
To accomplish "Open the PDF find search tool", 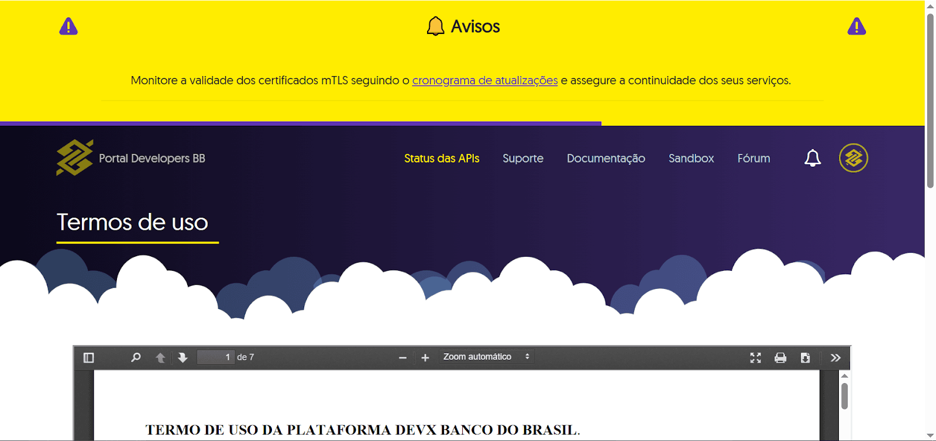I will (x=136, y=357).
